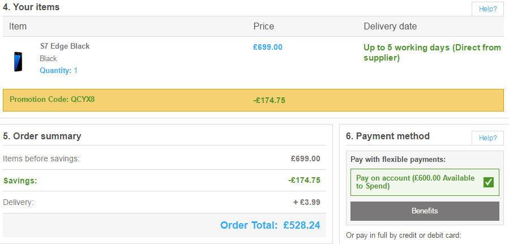The width and height of the screenshot is (509, 244).
Task: Click the Delivery date column header
Action: click(390, 27)
